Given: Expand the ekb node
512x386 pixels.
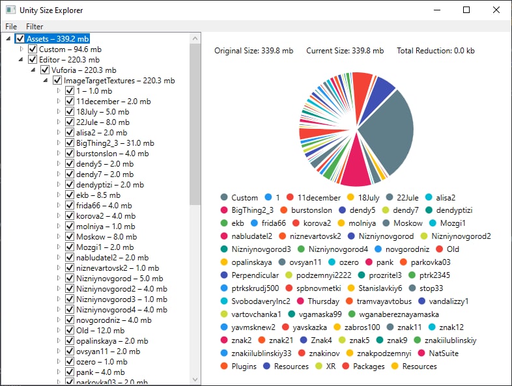Looking at the screenshot, I should (59, 195).
